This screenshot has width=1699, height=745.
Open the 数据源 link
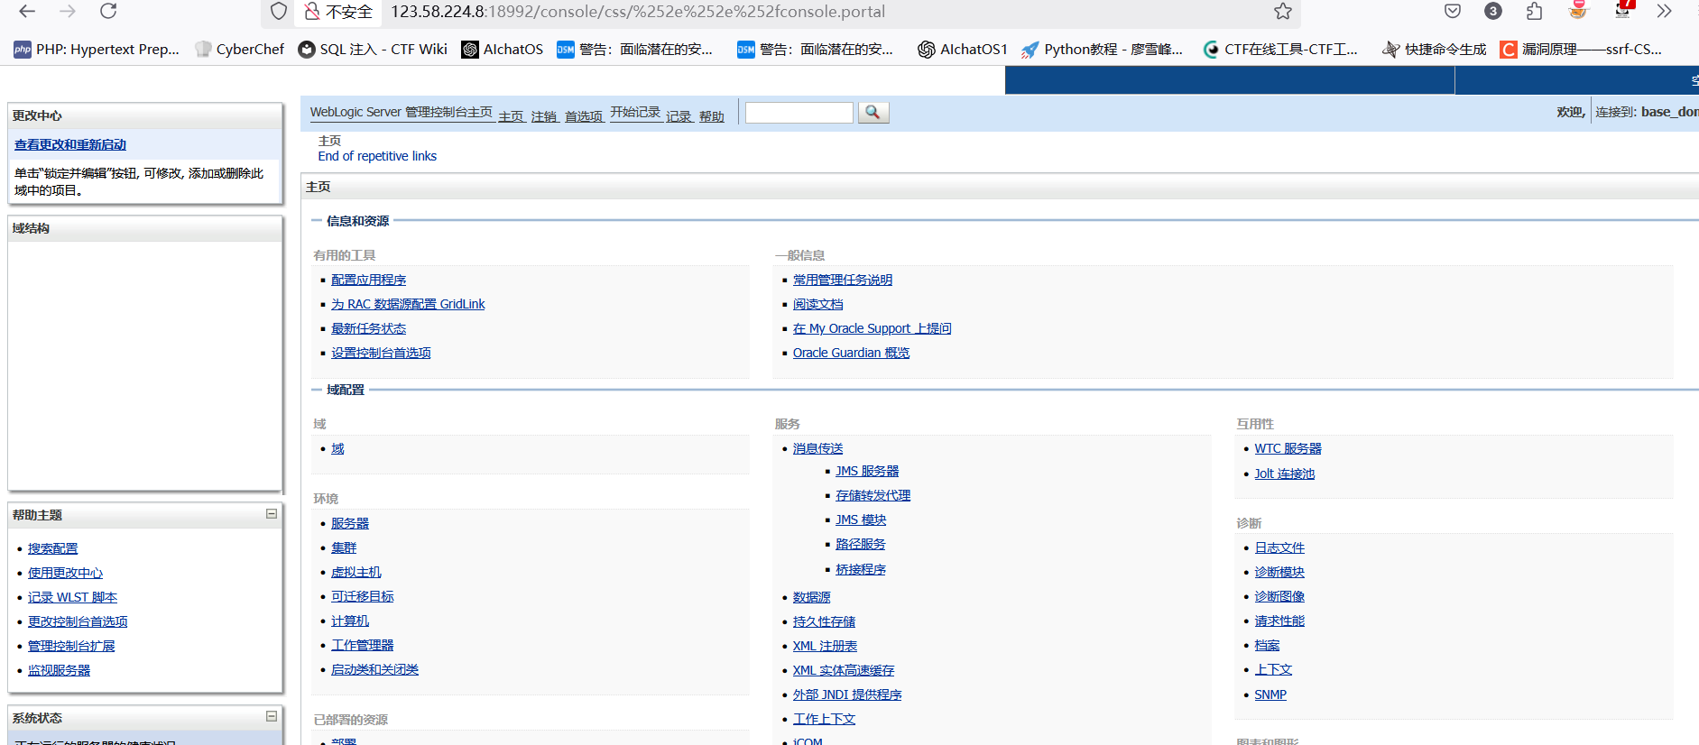(x=812, y=597)
